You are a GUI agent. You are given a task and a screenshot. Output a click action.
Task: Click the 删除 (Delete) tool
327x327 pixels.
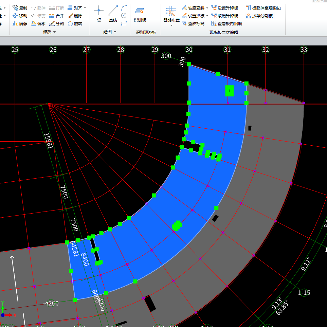[x=75, y=16]
